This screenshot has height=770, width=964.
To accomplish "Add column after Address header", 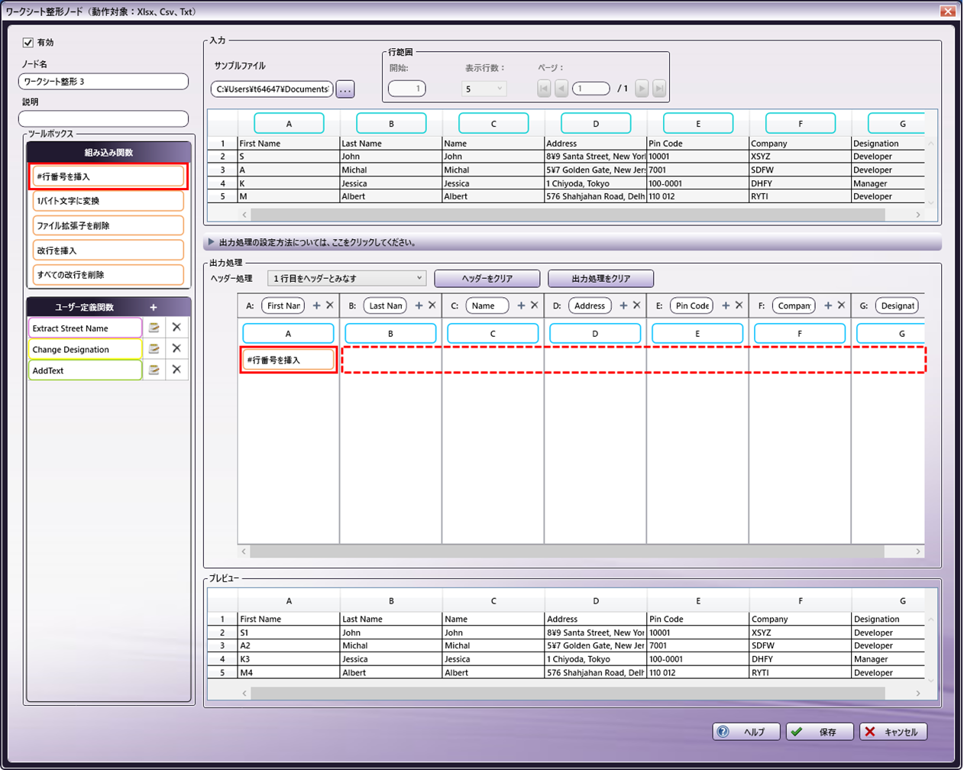I will (623, 306).
